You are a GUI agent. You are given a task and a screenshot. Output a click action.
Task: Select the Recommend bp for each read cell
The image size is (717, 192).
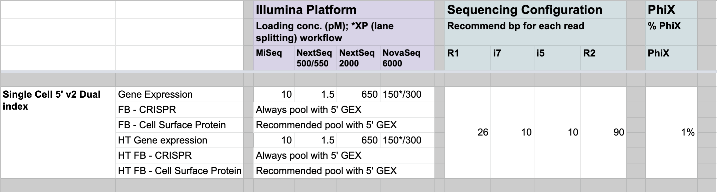[535, 32]
